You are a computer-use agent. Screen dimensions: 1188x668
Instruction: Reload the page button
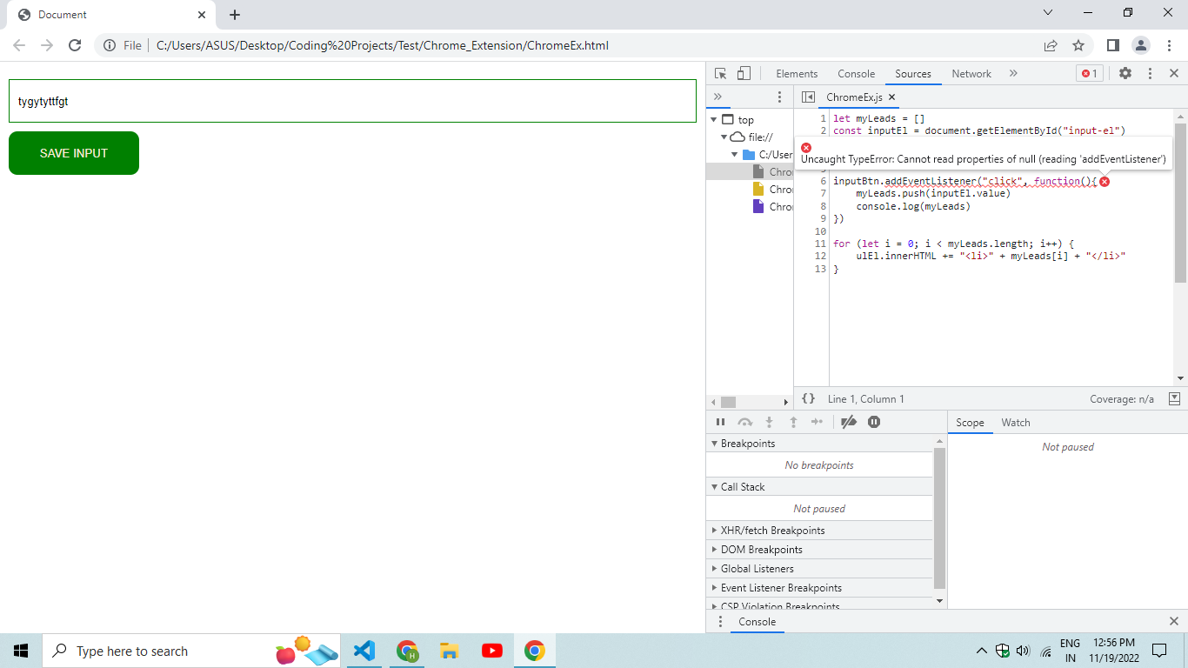[x=75, y=45]
